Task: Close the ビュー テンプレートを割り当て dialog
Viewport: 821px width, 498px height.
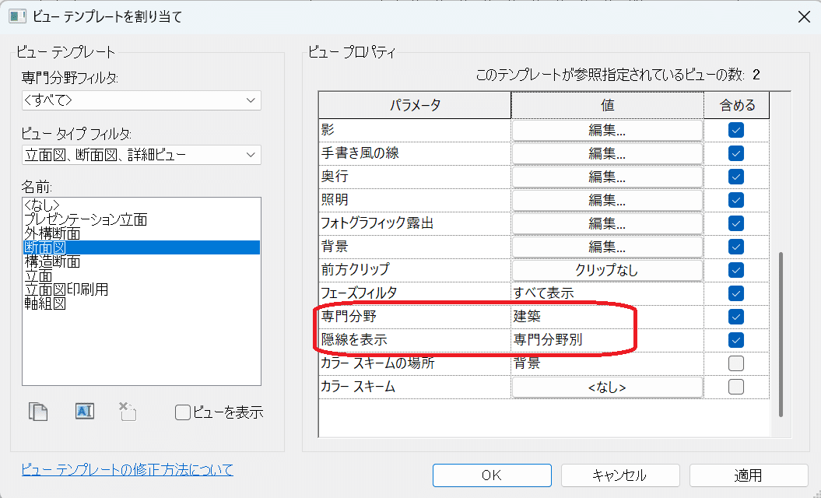Action: 803,16
